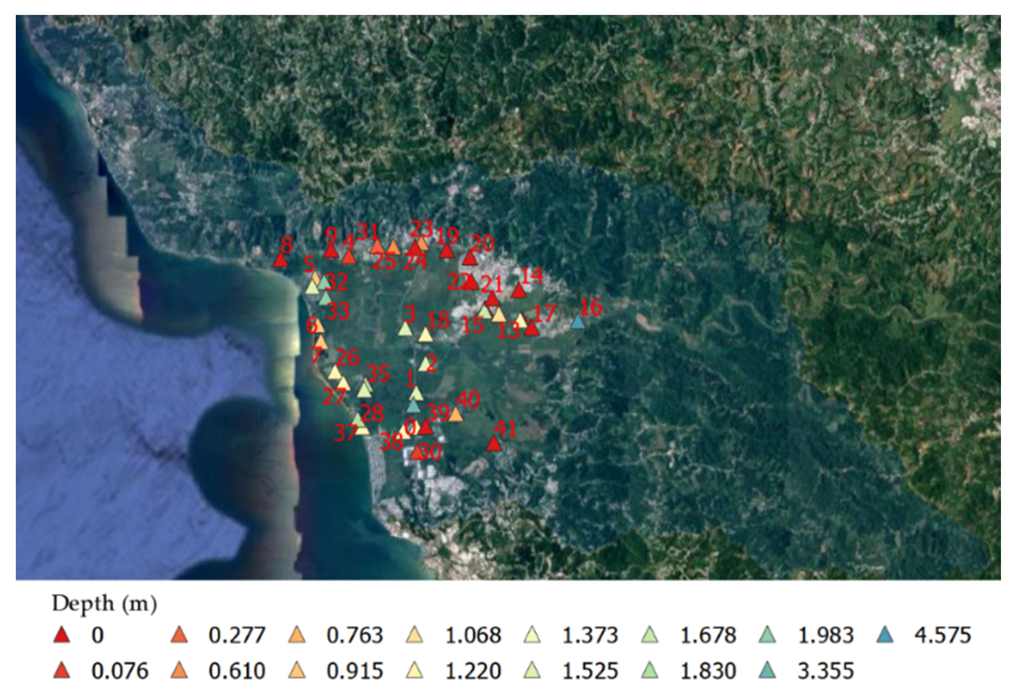This screenshot has height=697, width=1014.
Task: Click the 'Depth (m)' legend title
Action: coord(104,604)
